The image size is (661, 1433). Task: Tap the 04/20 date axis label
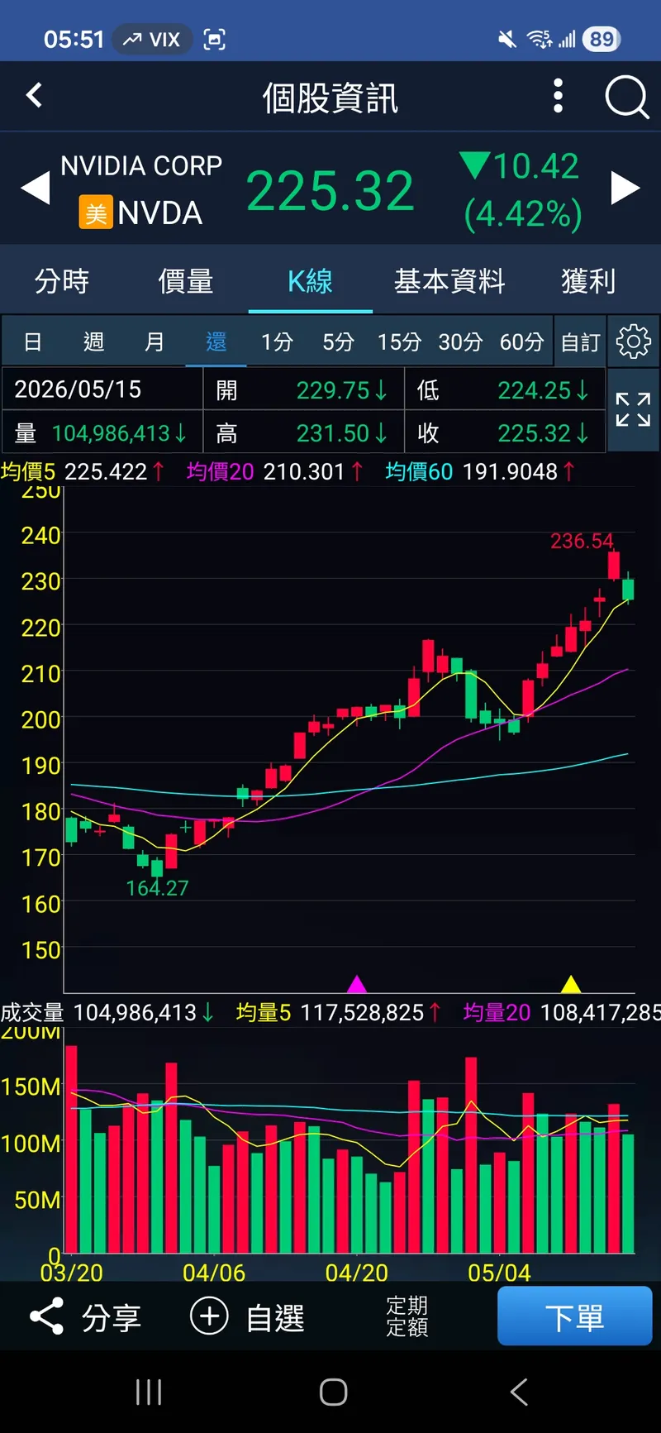356,1273
